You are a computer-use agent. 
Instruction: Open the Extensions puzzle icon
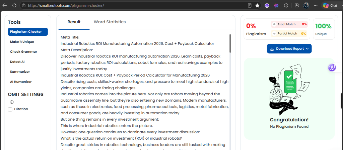(x=286, y=5)
